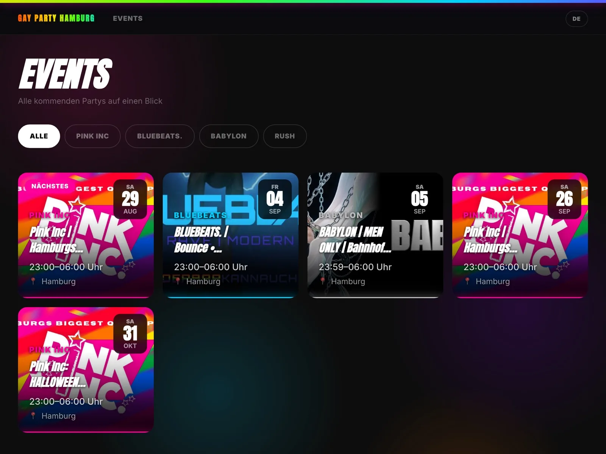The image size is (606, 454).
Task: Click the location pin on the 29 Aug card
Action: (x=33, y=281)
